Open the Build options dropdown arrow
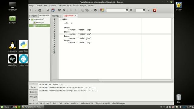The width and height of the screenshot is (194, 109). click(91, 10)
